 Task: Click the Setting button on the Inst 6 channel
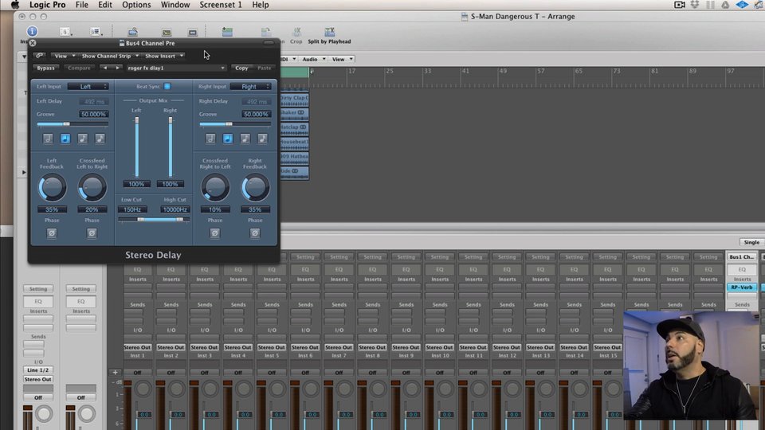click(x=305, y=257)
